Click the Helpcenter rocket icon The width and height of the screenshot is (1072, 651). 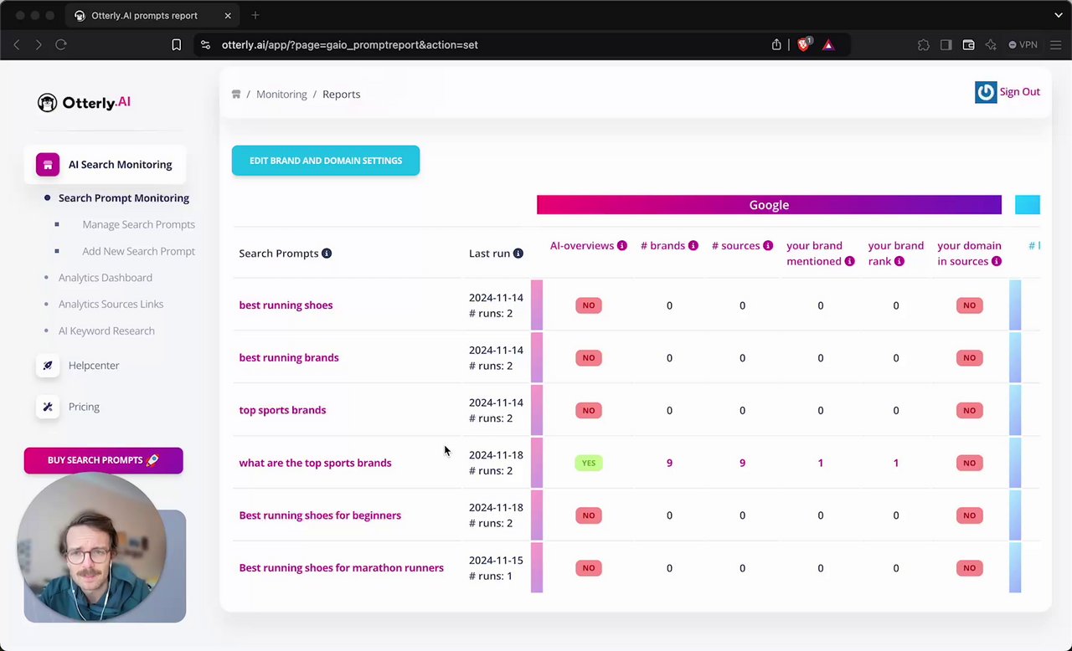click(48, 366)
